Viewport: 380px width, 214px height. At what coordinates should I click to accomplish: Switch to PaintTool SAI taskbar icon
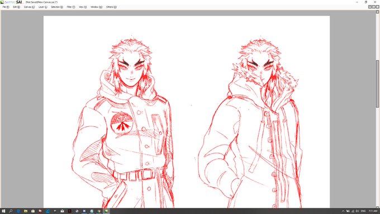coord(106,211)
